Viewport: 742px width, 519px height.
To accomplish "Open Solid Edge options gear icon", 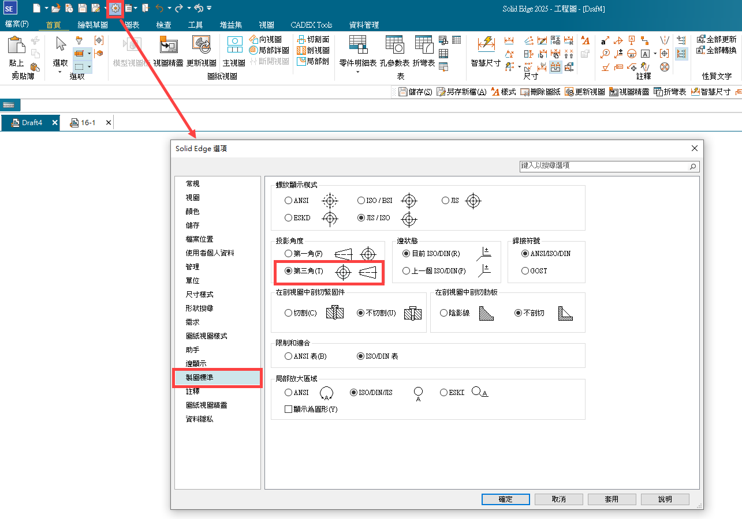I will point(115,8).
